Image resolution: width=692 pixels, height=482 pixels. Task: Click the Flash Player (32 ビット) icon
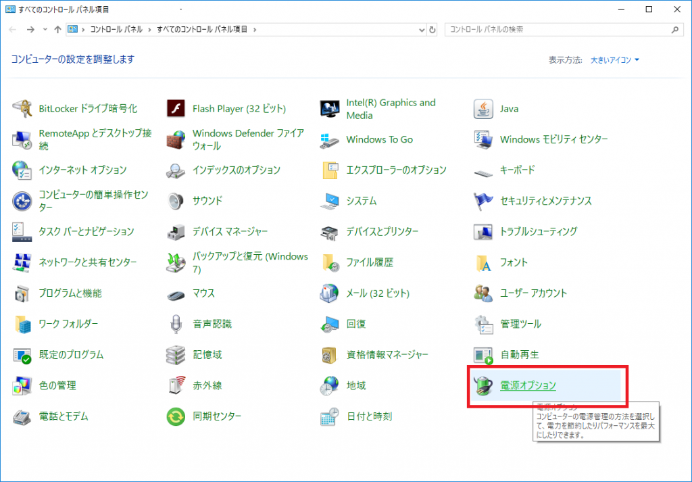(x=176, y=109)
